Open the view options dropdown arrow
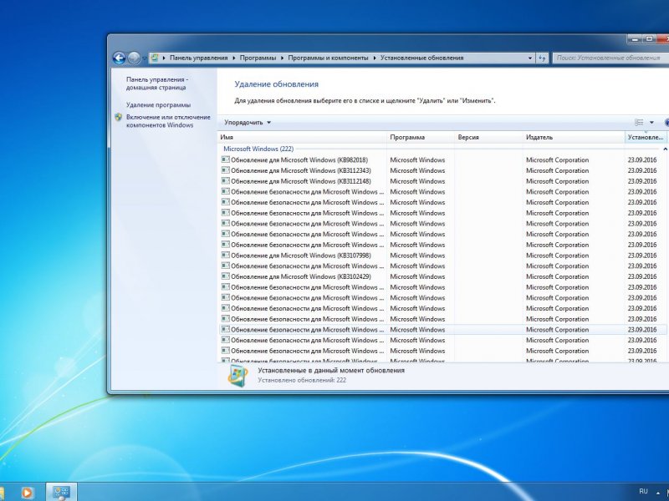This screenshot has height=501, width=669. pyautogui.click(x=651, y=123)
